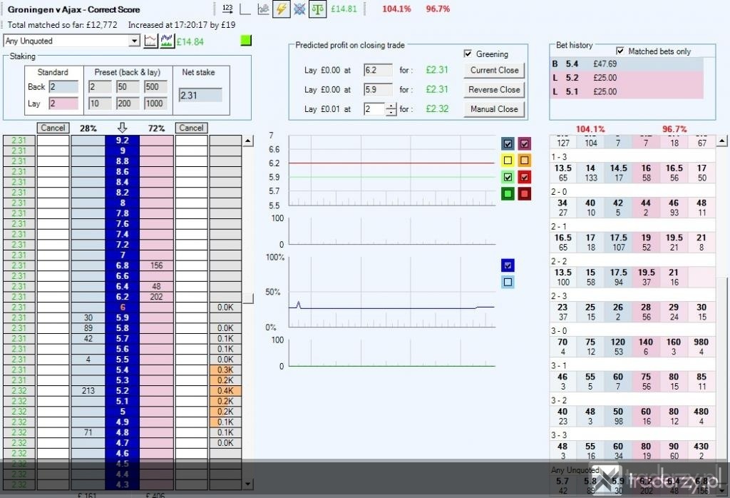Image resolution: width=730 pixels, height=498 pixels.
Task: Click Cancel above the lay bets column
Action: point(191,128)
